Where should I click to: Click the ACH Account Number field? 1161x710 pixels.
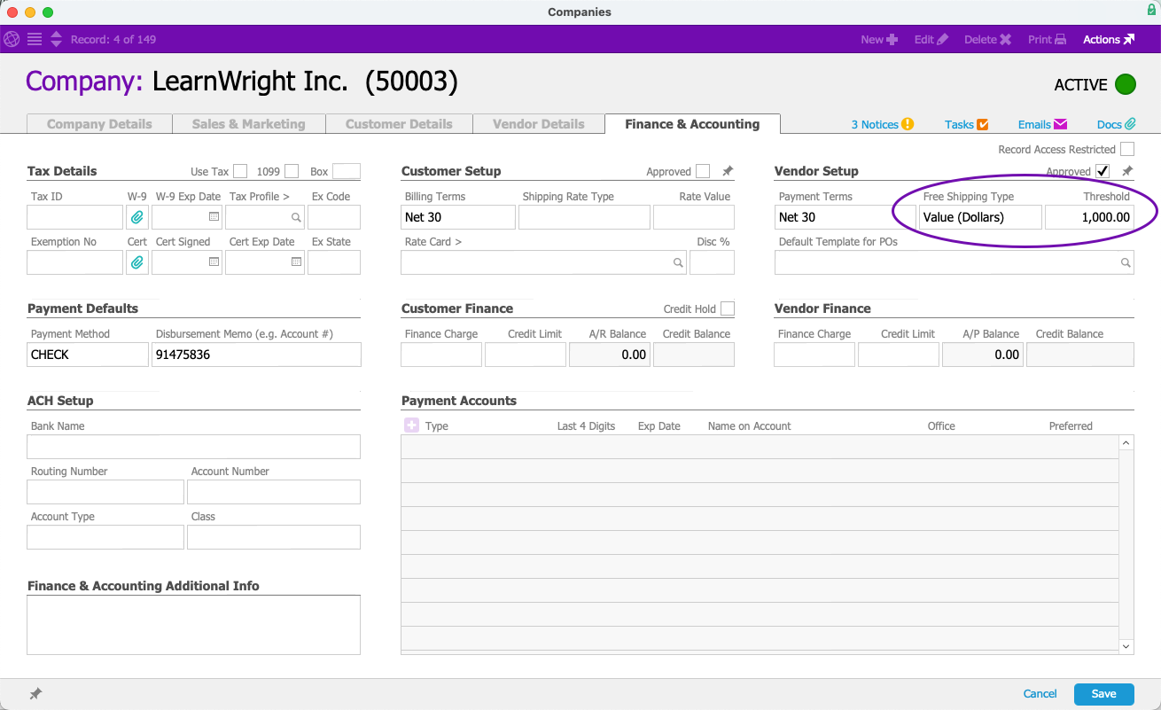point(274,492)
